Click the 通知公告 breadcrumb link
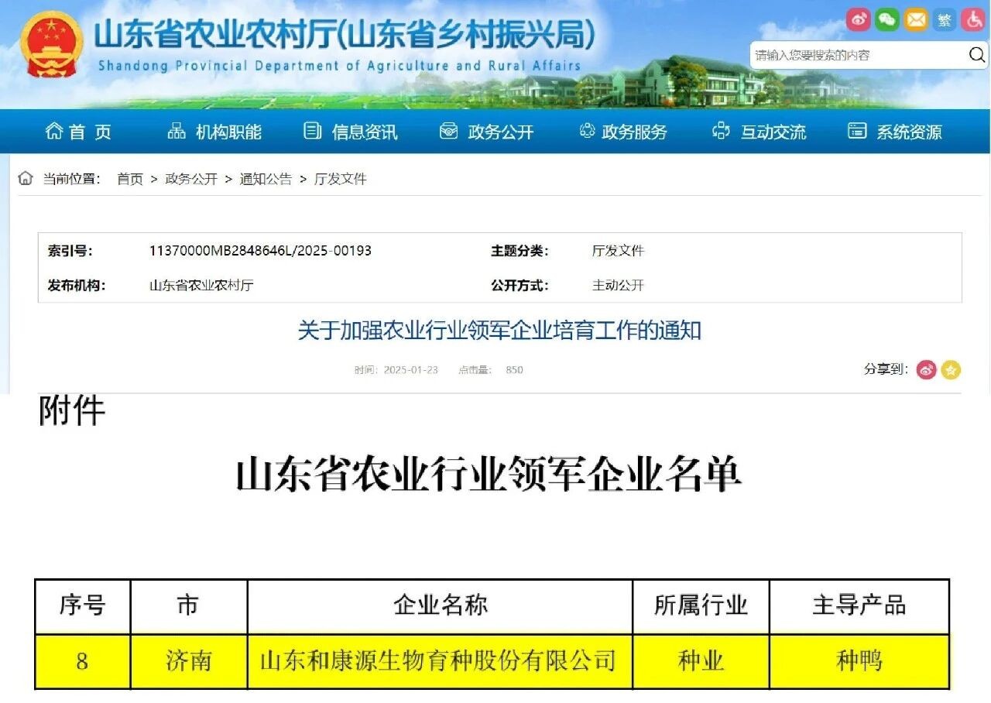991x703 pixels. click(x=266, y=179)
